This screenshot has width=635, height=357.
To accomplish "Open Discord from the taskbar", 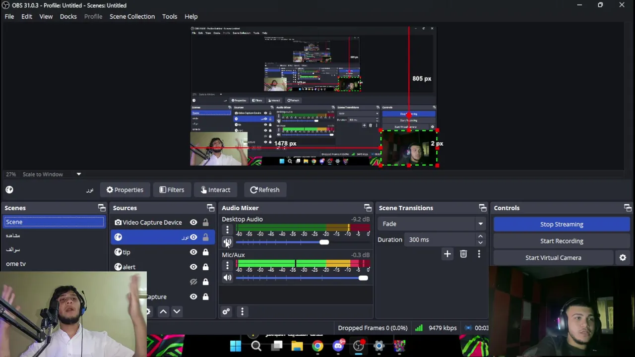I will [338, 346].
